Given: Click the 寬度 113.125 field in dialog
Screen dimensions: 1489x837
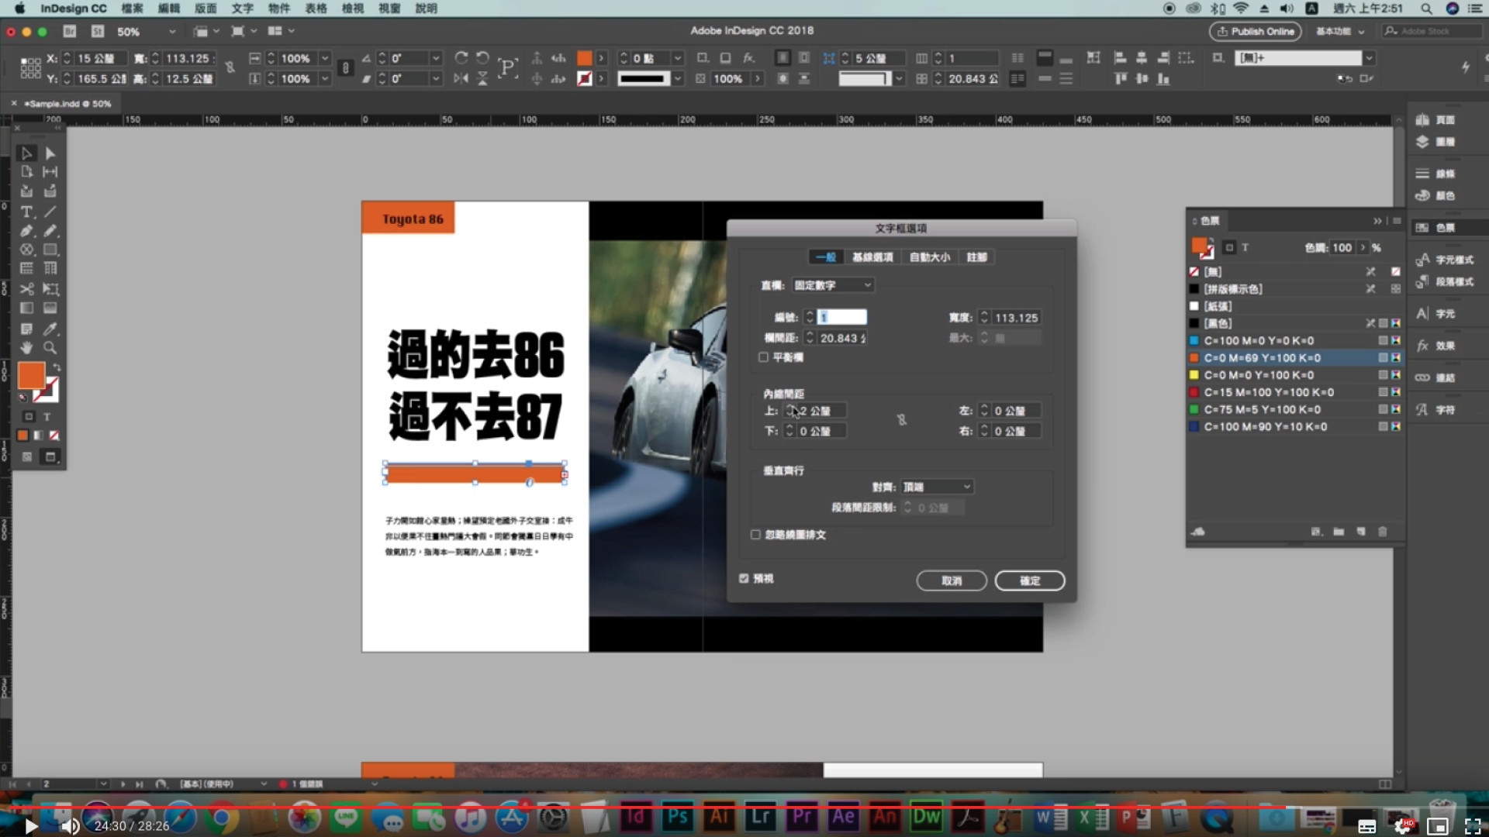Looking at the screenshot, I should [x=1017, y=318].
